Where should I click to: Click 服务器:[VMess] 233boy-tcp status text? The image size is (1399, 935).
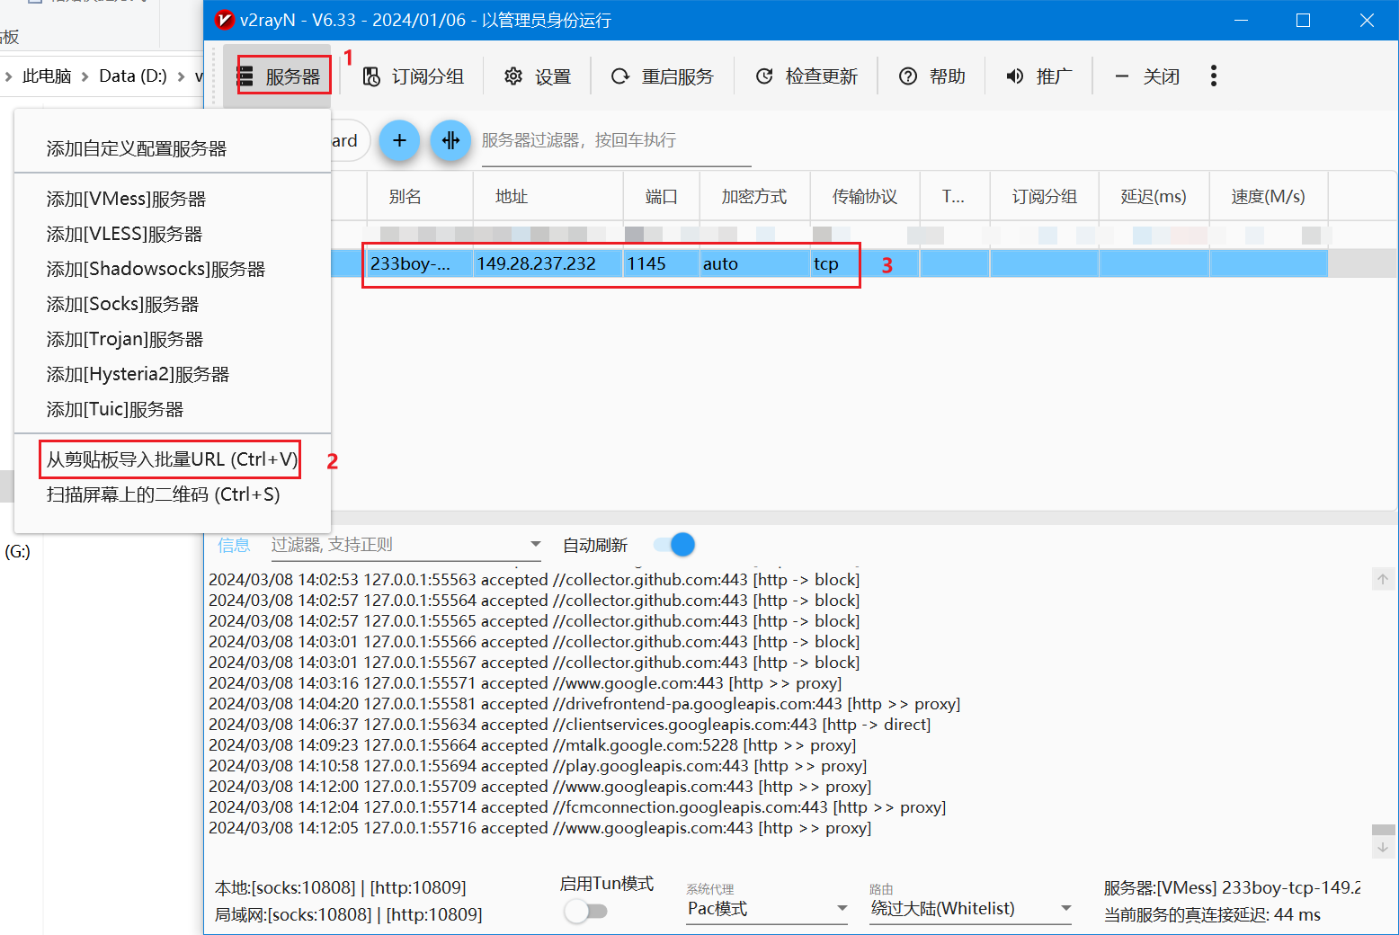pos(1232,888)
